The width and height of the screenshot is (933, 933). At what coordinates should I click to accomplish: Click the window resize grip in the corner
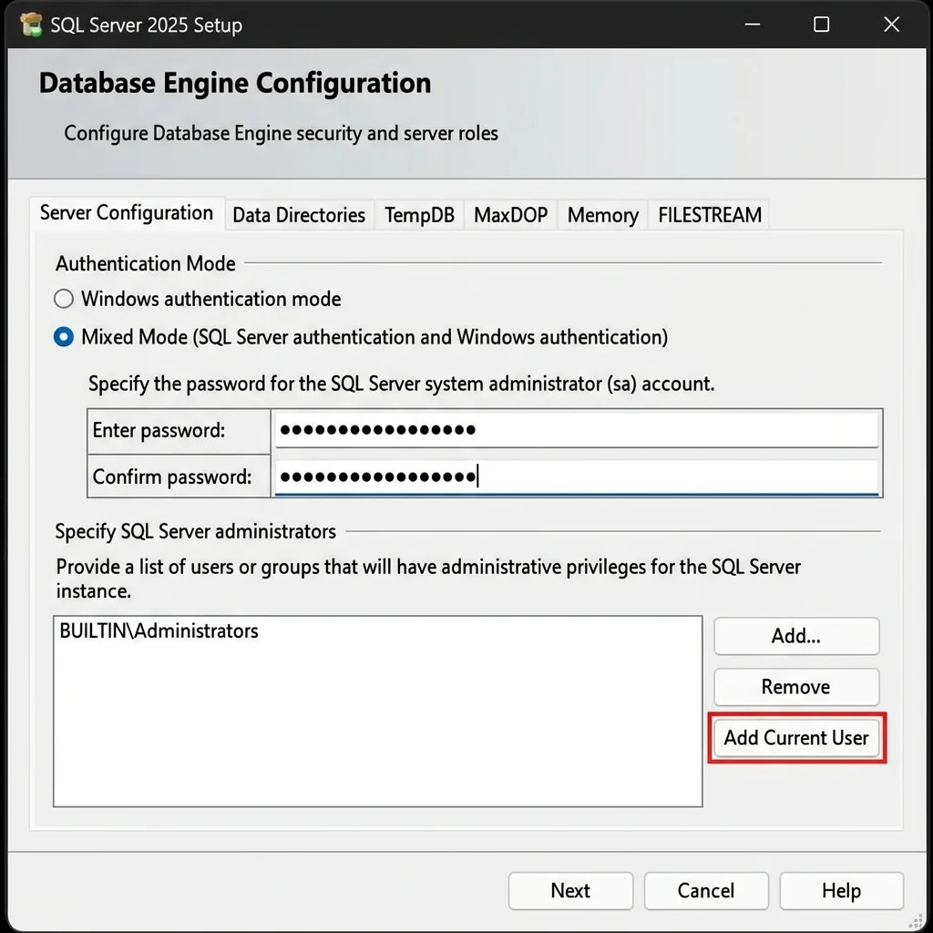point(917,920)
